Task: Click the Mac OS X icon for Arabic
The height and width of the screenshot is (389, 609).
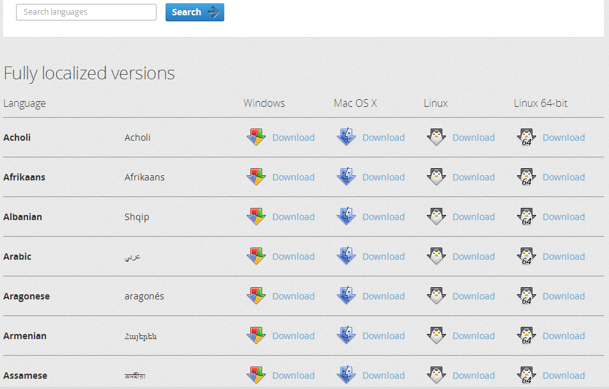Action: click(346, 256)
